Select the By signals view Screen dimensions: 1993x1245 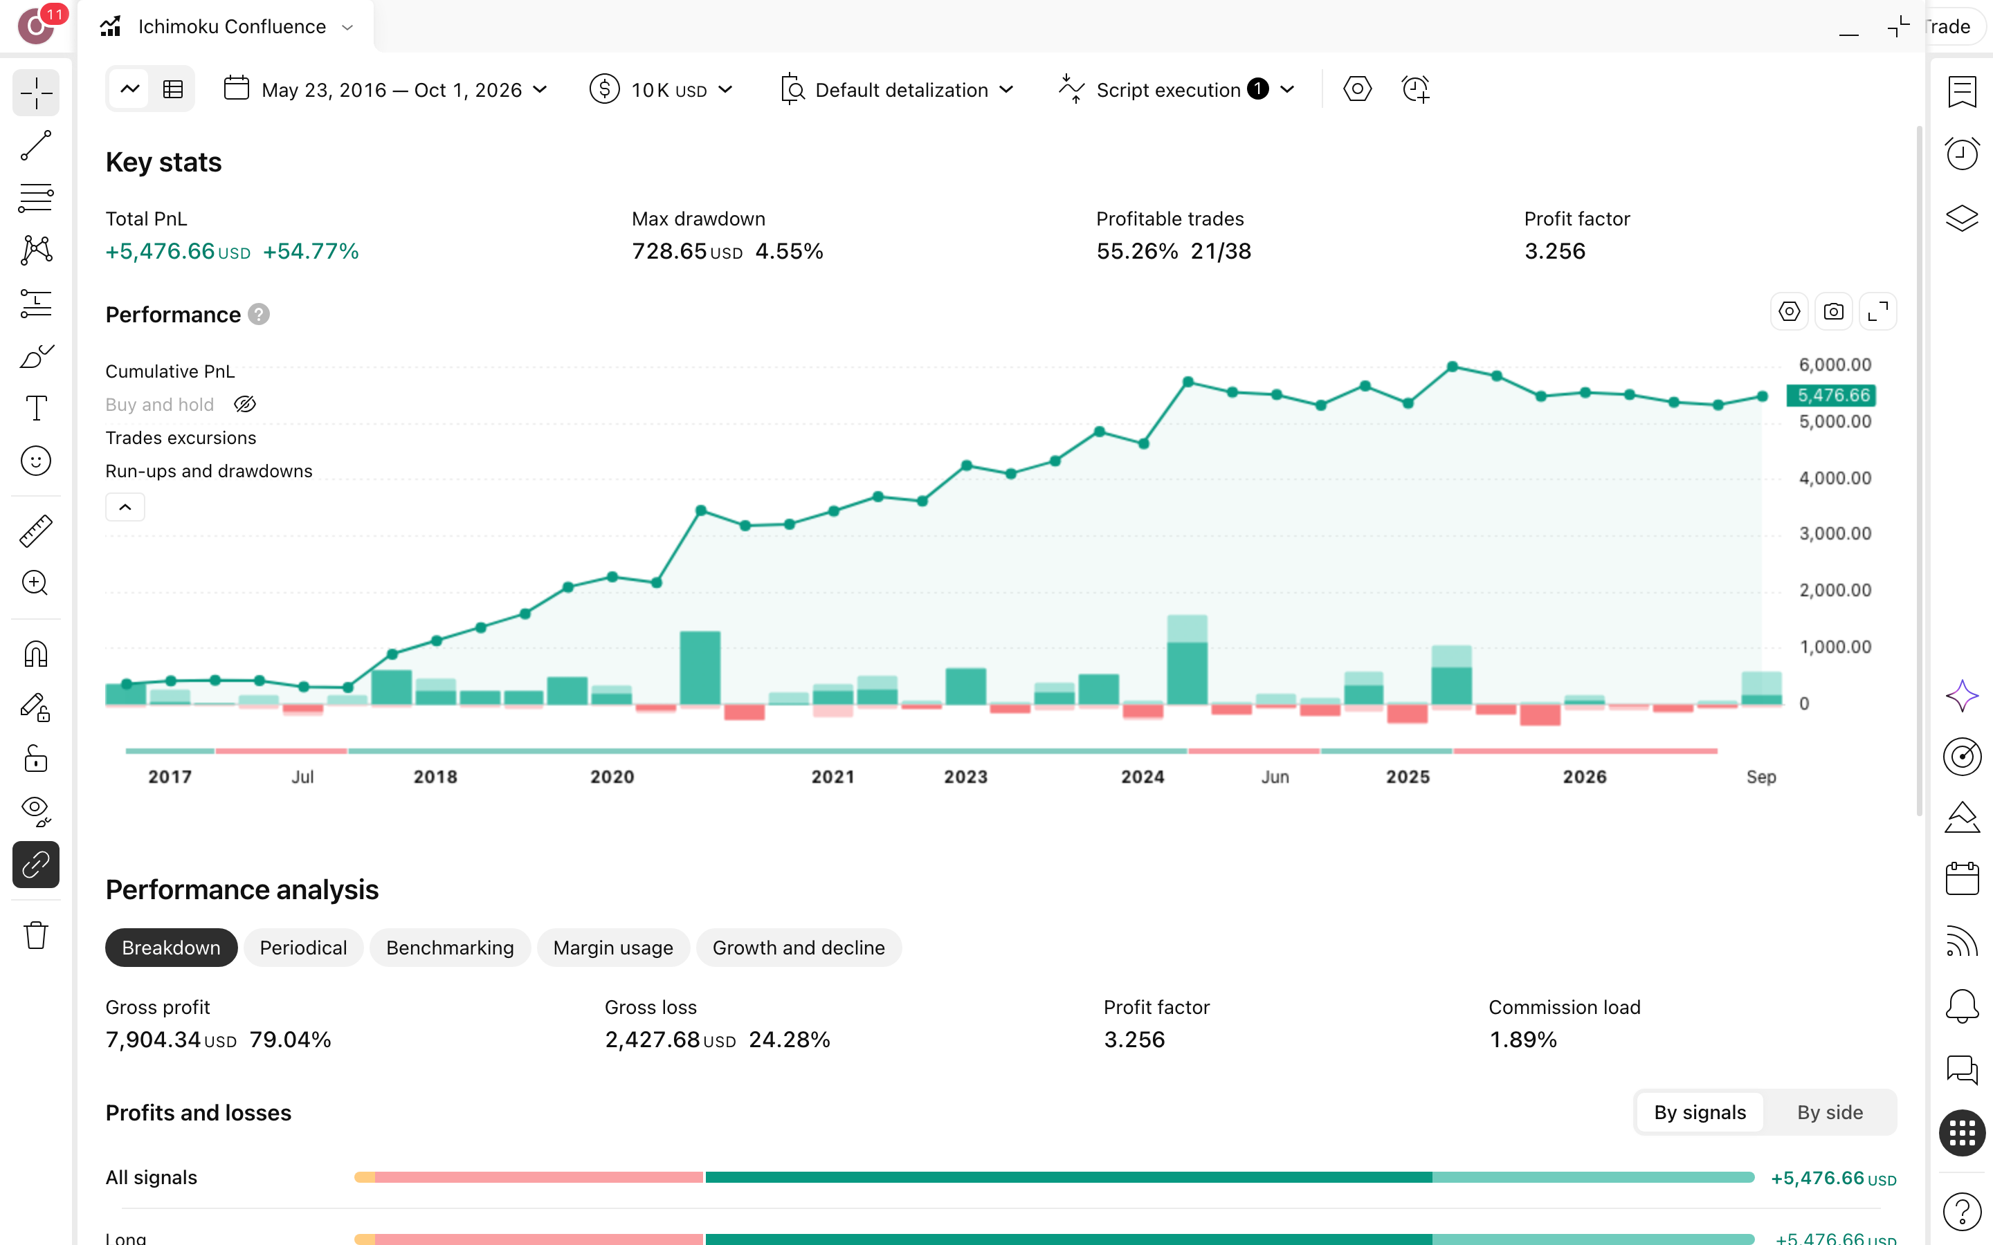(1700, 1112)
